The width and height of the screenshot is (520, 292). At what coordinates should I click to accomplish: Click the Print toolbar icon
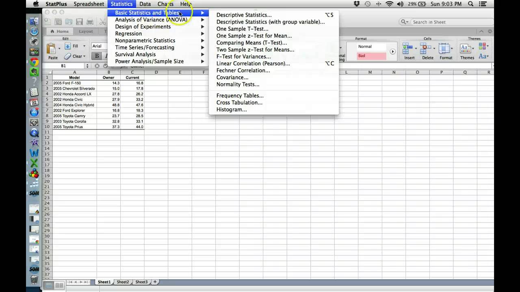90,22
